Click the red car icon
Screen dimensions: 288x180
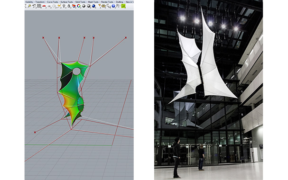click(x=44, y=6)
